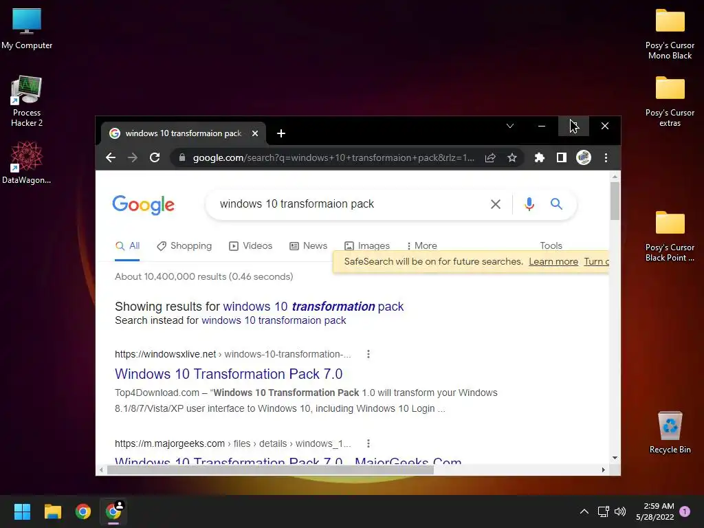Select the Posy's Cursor Black Point folder
The height and width of the screenshot is (528, 704).
click(x=670, y=236)
